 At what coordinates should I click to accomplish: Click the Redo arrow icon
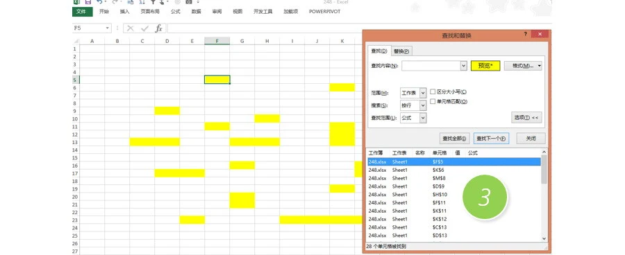115,1
